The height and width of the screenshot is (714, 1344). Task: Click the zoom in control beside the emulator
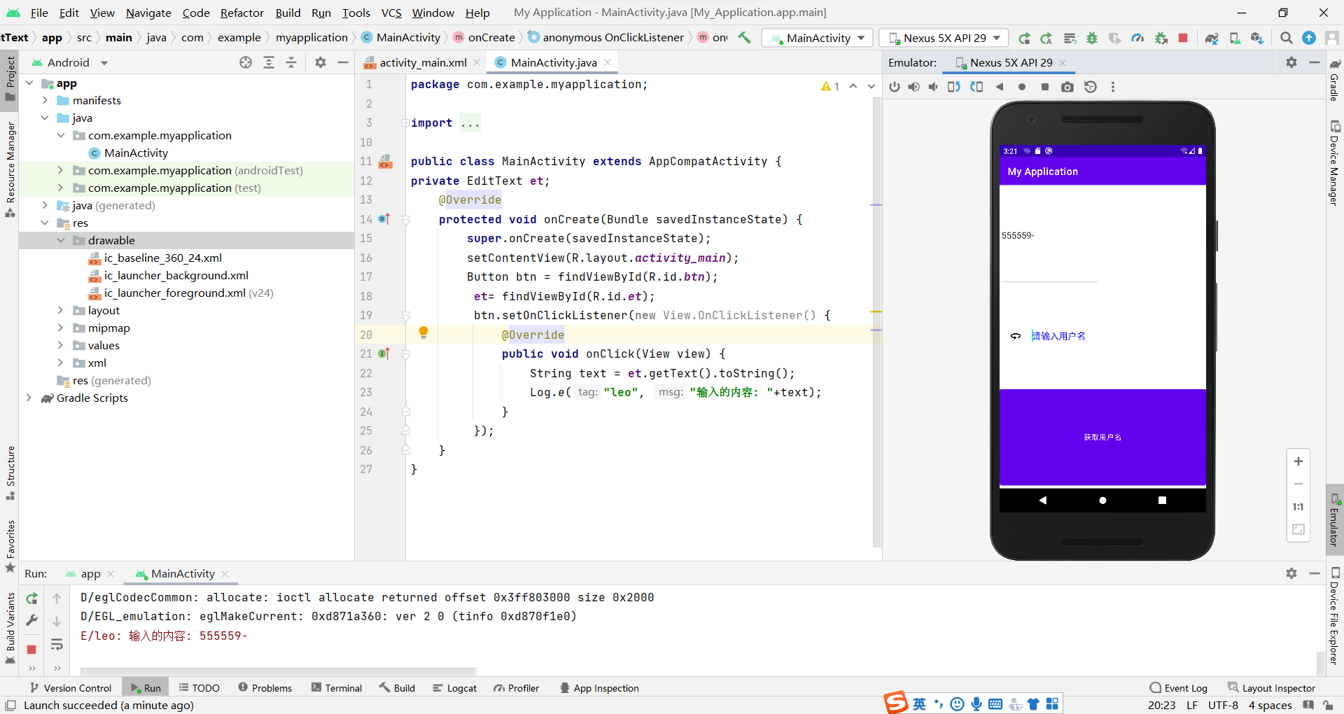pos(1298,461)
